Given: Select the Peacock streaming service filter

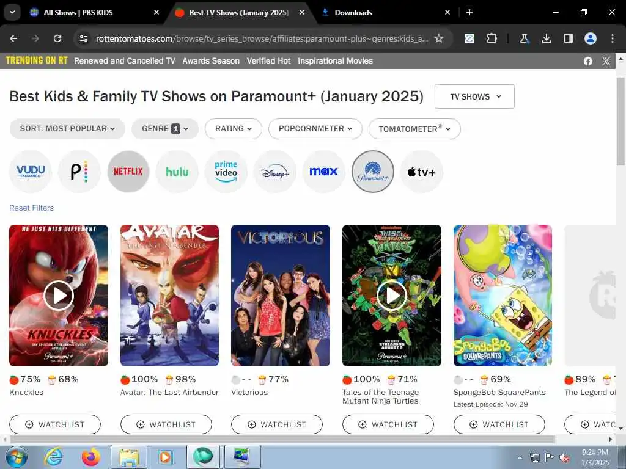Looking at the screenshot, I should click(79, 172).
